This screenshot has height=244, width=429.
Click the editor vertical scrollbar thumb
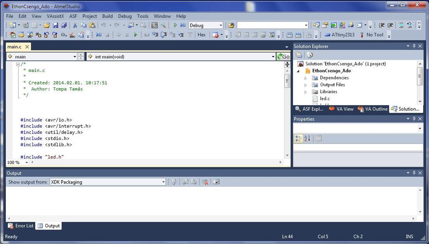[287, 81]
